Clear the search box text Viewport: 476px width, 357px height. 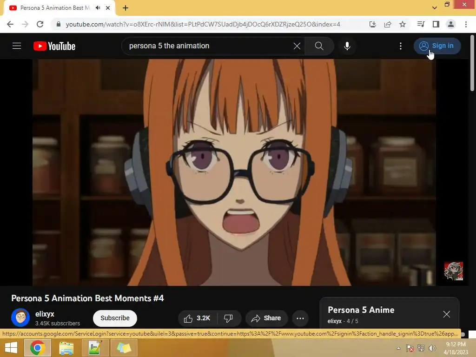click(297, 46)
